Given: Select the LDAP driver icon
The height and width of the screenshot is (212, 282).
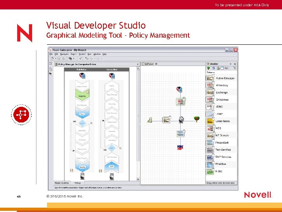Looking at the screenshot, I should pyautogui.click(x=210, y=114).
